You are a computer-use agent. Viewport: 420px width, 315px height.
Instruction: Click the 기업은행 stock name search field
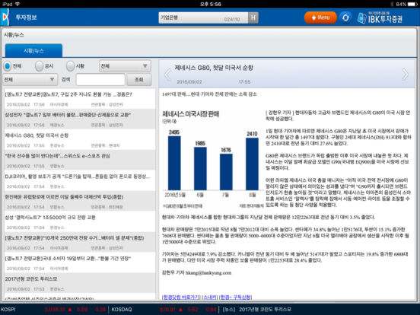click(x=203, y=17)
